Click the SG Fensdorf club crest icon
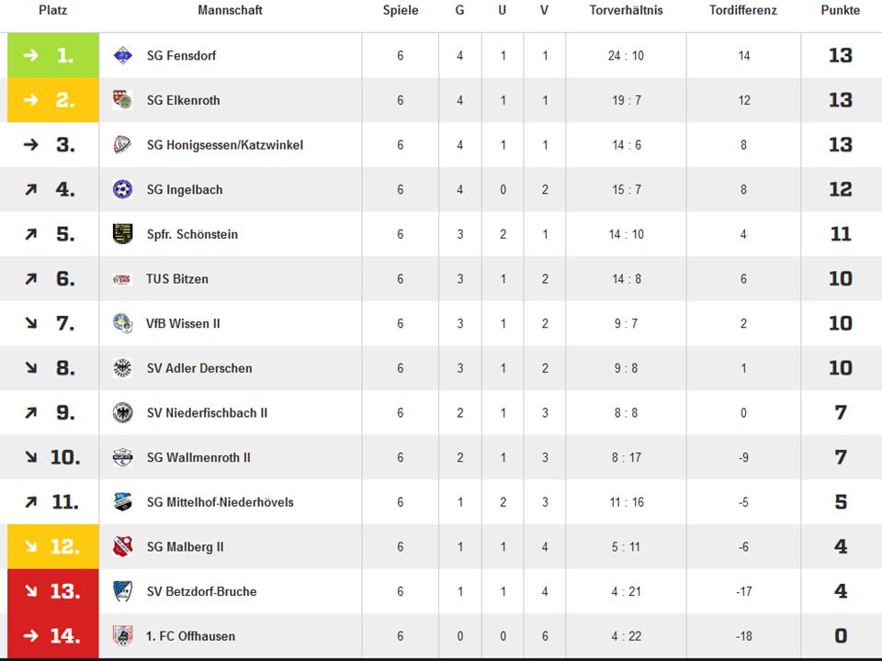The image size is (882, 661). pyautogui.click(x=122, y=56)
